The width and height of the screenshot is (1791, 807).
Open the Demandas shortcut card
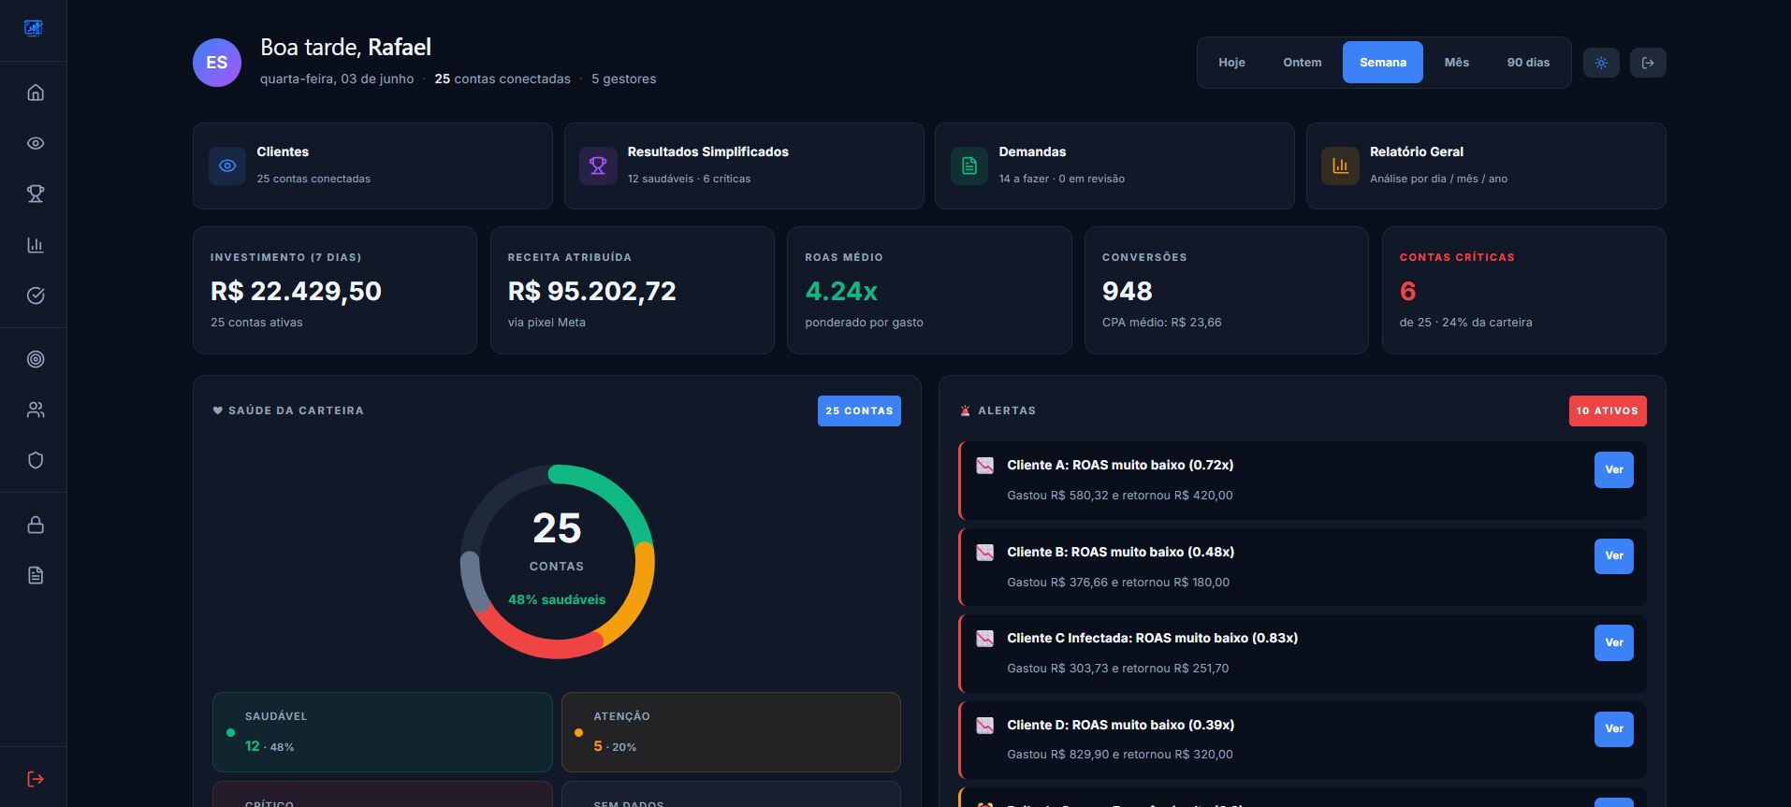(1114, 166)
